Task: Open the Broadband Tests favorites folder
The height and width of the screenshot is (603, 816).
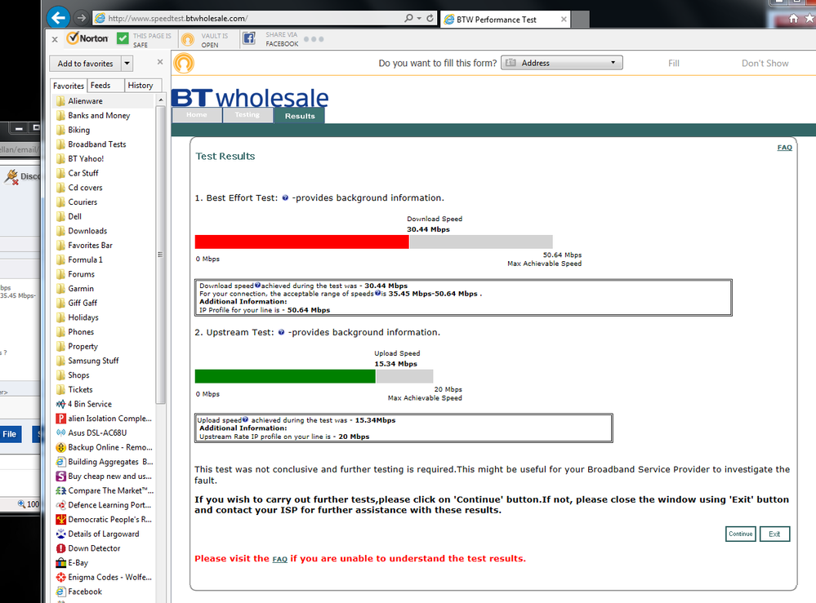Action: click(97, 144)
